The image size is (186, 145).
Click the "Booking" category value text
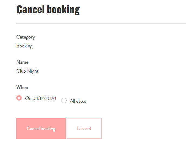[25, 46]
